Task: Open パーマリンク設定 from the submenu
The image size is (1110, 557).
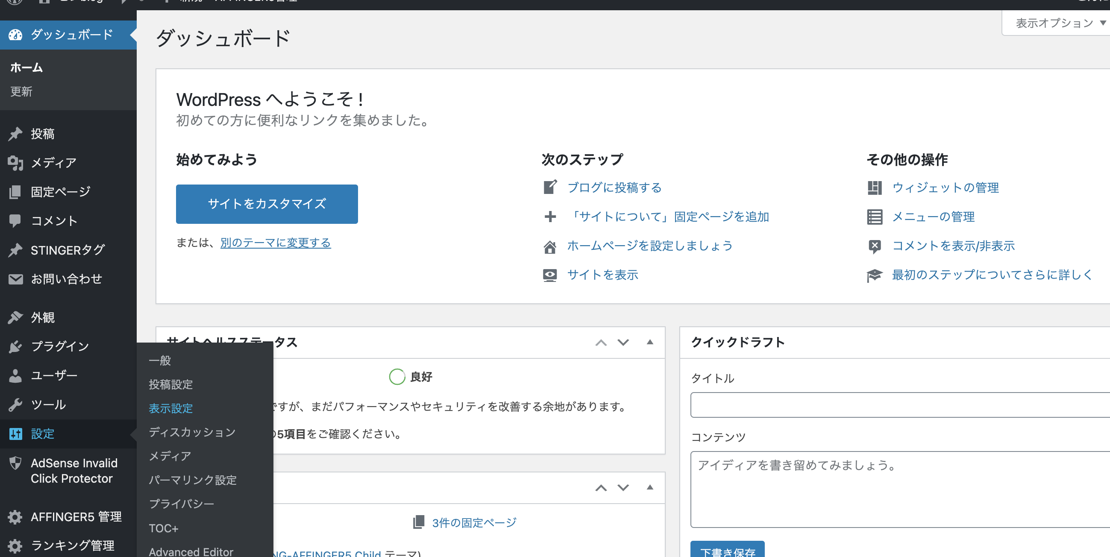Action: pyautogui.click(x=193, y=480)
